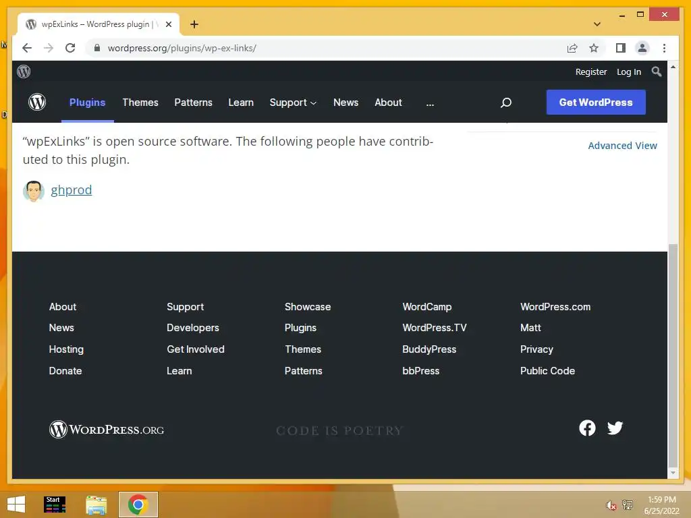Open the footer Get Involved link
The height and width of the screenshot is (518, 691).
[196, 349]
